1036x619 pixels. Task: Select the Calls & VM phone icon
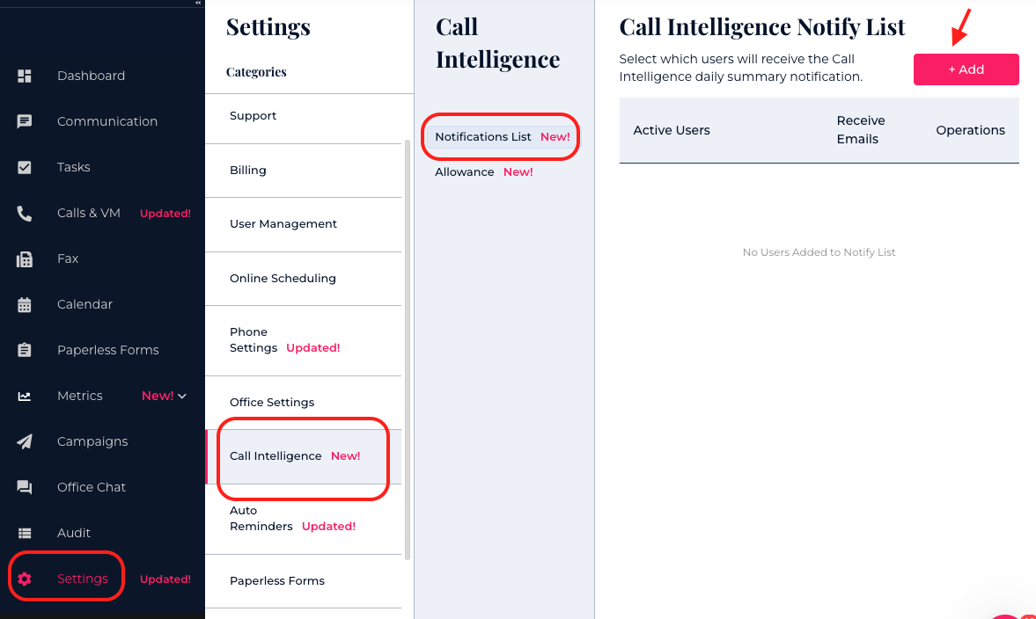25,213
